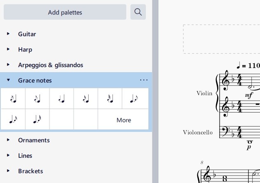Pick the 16th grace note
260x183 pixels.
coord(86,99)
